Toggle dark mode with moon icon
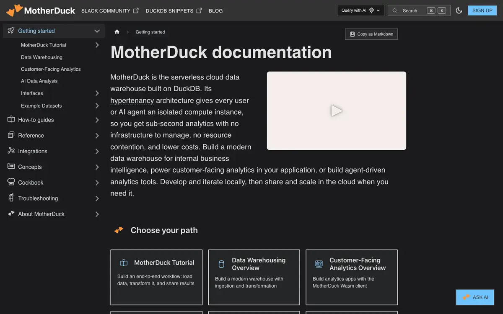 (459, 10)
